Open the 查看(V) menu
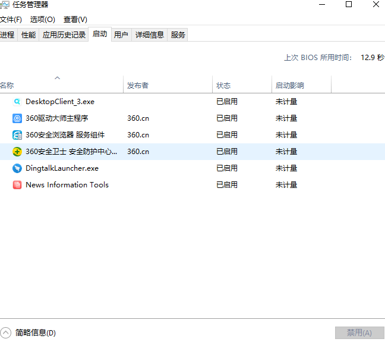Screen dimensions: 385x345 [x=75, y=20]
